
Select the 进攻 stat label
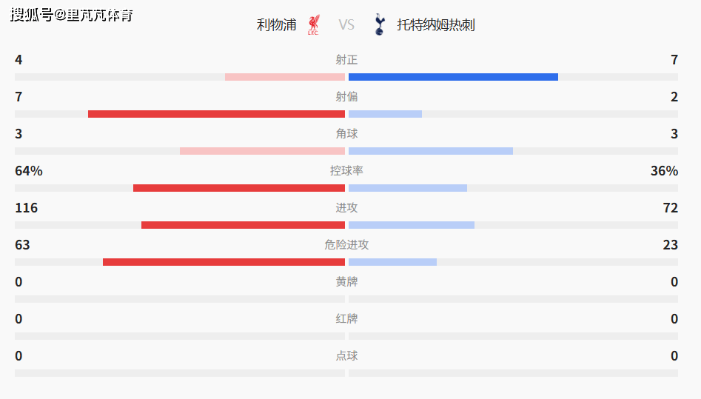pyautogui.click(x=346, y=208)
